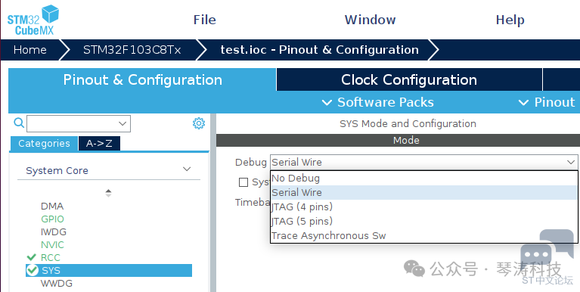Viewport: 580px width, 292px height.
Task: Switch to Categories tab
Action: pyautogui.click(x=44, y=144)
